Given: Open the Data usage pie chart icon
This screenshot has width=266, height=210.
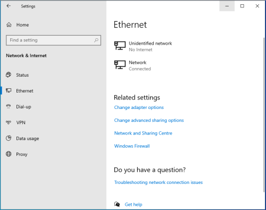Looking at the screenshot, I should [x=9, y=138].
